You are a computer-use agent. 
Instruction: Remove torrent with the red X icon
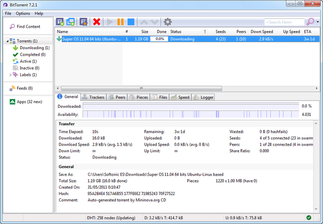point(96,22)
